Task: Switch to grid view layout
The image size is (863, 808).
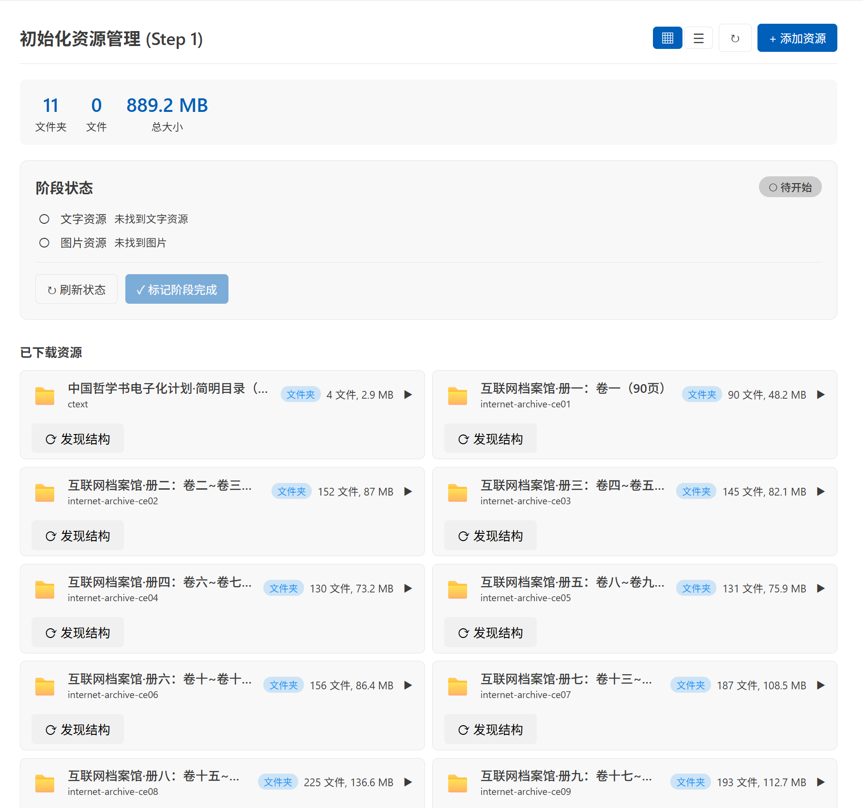Action: 667,38
